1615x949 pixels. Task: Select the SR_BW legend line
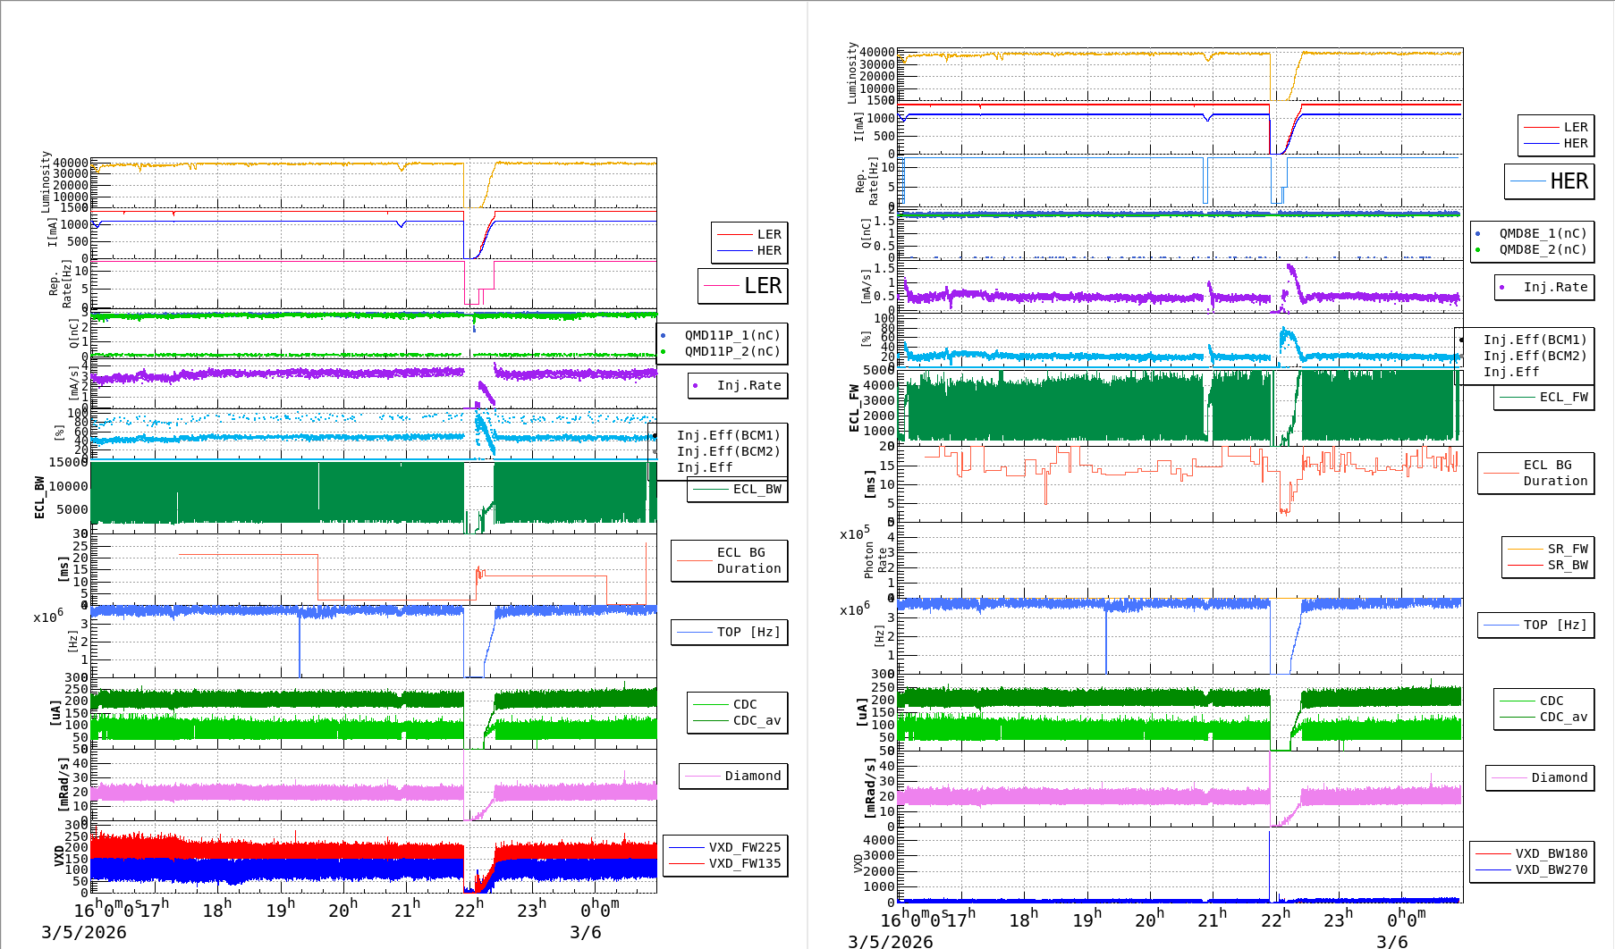1567,565
